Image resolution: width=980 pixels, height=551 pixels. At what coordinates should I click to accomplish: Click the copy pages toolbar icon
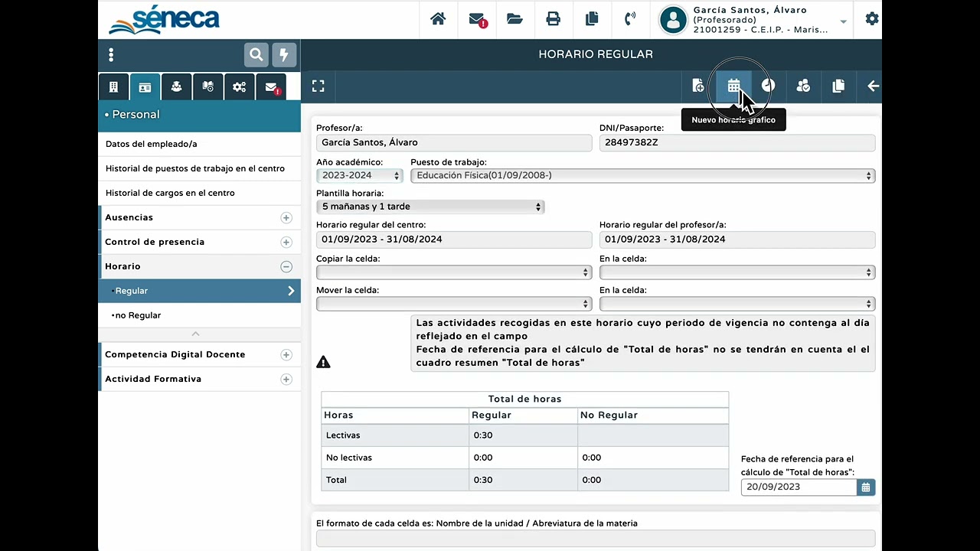838,86
